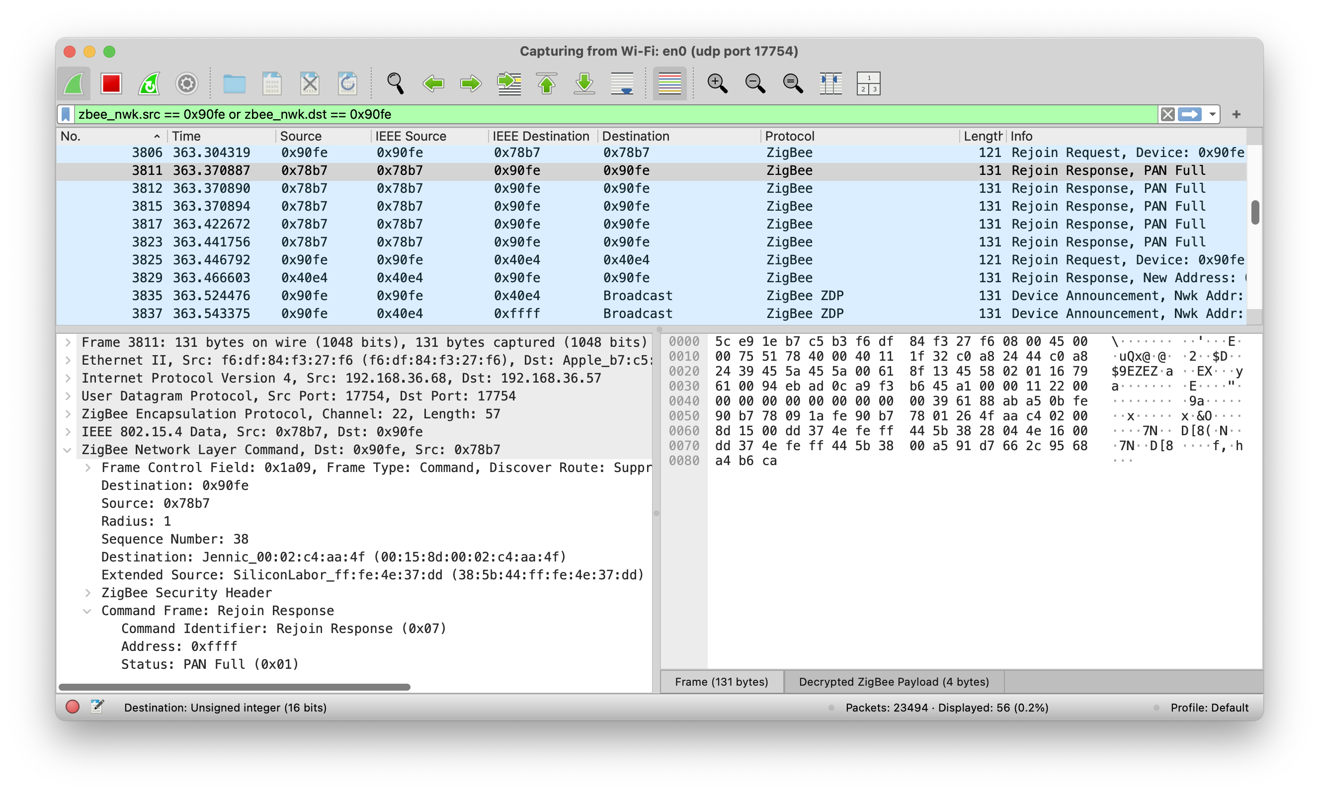Screen dimensions: 1319x794
Task: Select packet 3829 Rejoin Response New Address
Action: pyautogui.click(x=652, y=278)
